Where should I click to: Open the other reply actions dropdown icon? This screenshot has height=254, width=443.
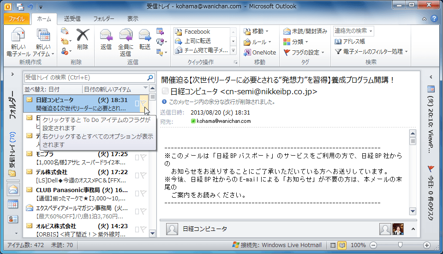pos(162,52)
